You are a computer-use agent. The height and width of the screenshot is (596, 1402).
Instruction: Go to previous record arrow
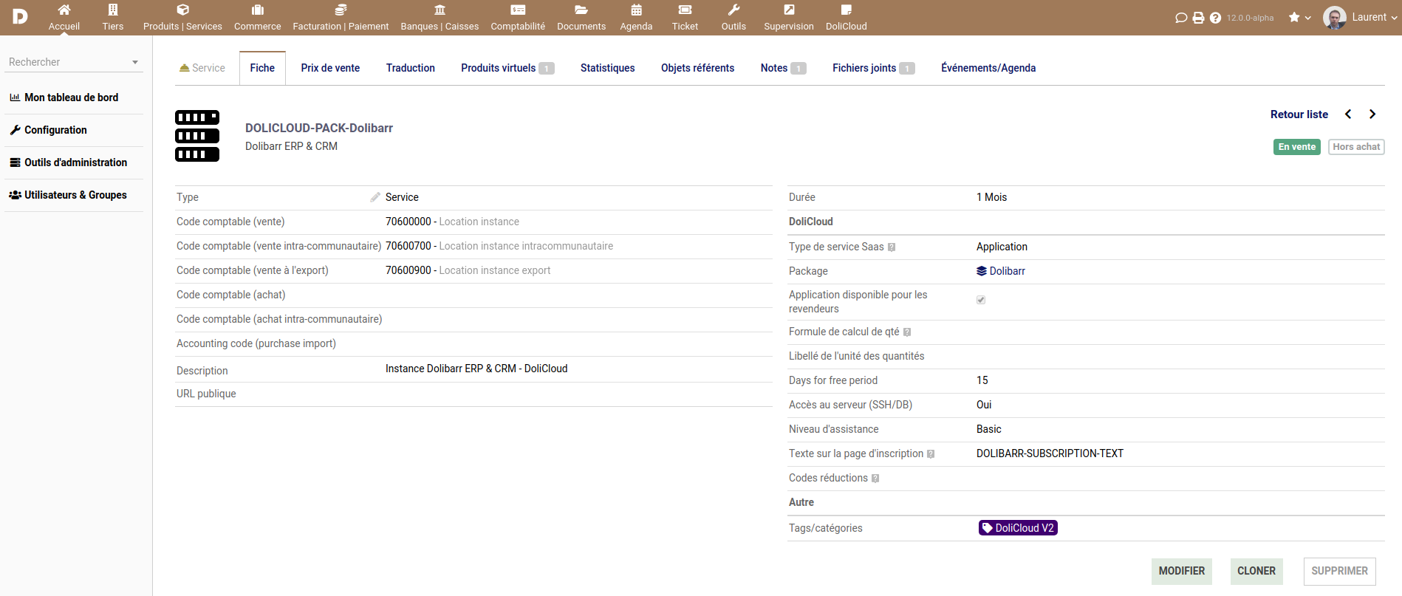1348,114
